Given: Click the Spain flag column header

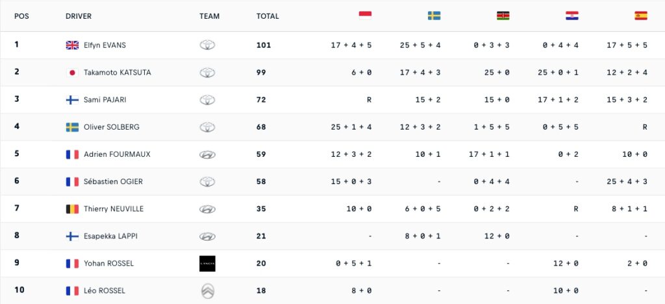Looking at the screenshot, I should (641, 16).
